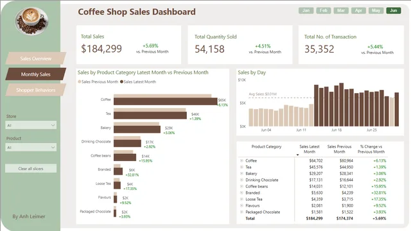This screenshot has height=231, width=411.
Task: Click the Jun 18 axis label
Action: pyautogui.click(x=337, y=130)
